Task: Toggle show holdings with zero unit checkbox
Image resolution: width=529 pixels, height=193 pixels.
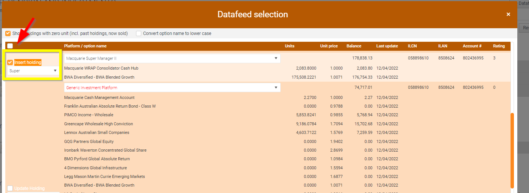Action: point(8,33)
